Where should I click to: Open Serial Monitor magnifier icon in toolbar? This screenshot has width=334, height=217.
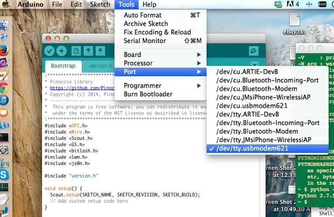tap(254, 51)
